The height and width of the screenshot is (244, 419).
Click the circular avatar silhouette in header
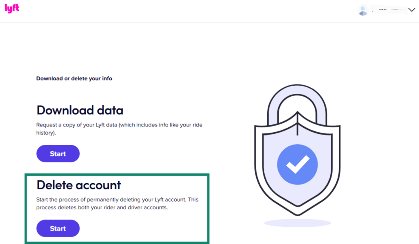(x=363, y=10)
